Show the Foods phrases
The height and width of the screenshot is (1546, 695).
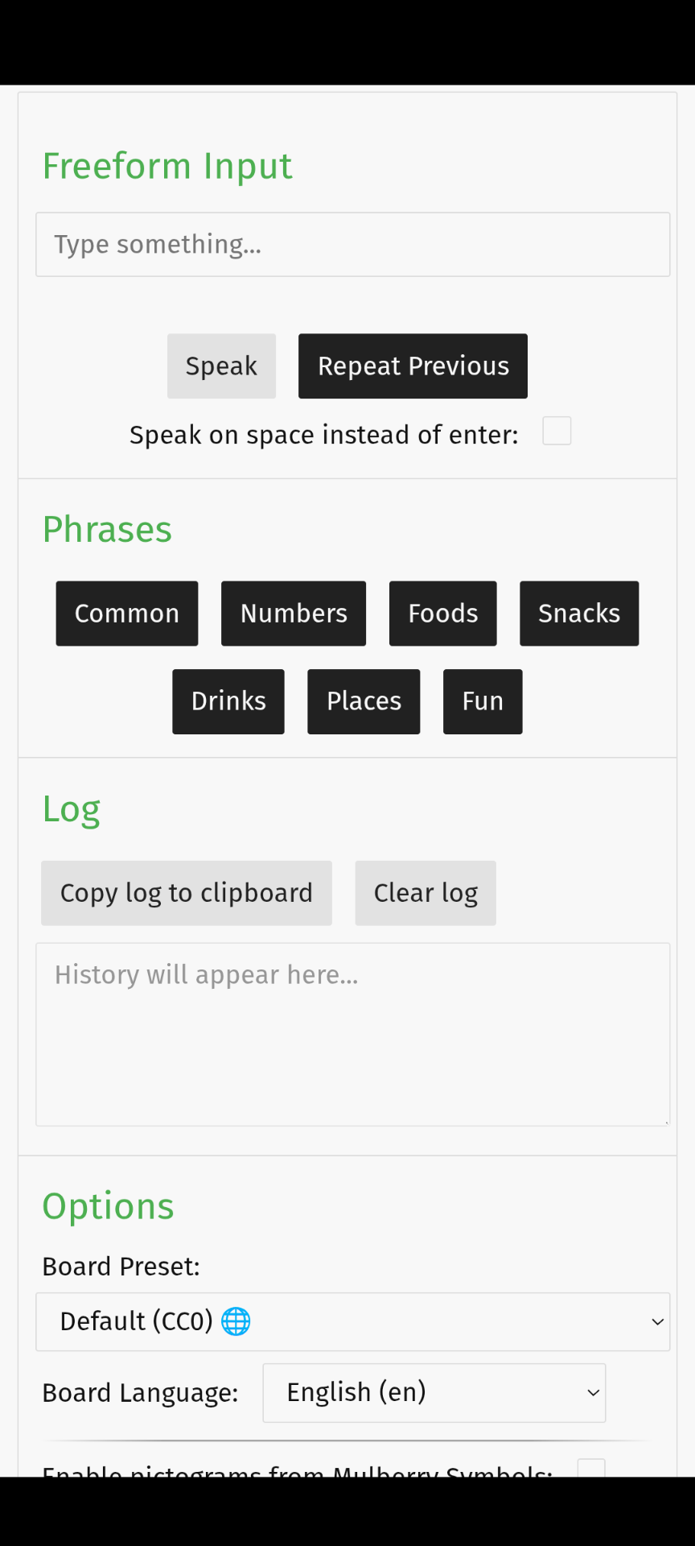442,614
